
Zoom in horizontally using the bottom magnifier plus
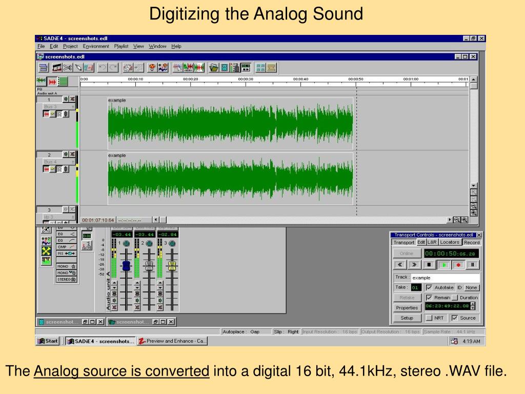(465, 220)
